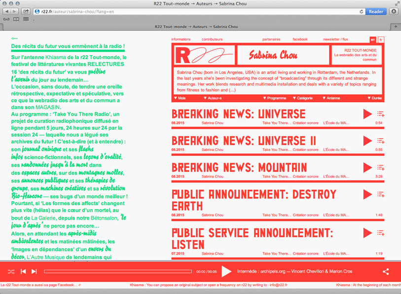Add a new tab with plus button
Viewport: 401px width, 294px height.
coord(396,27)
